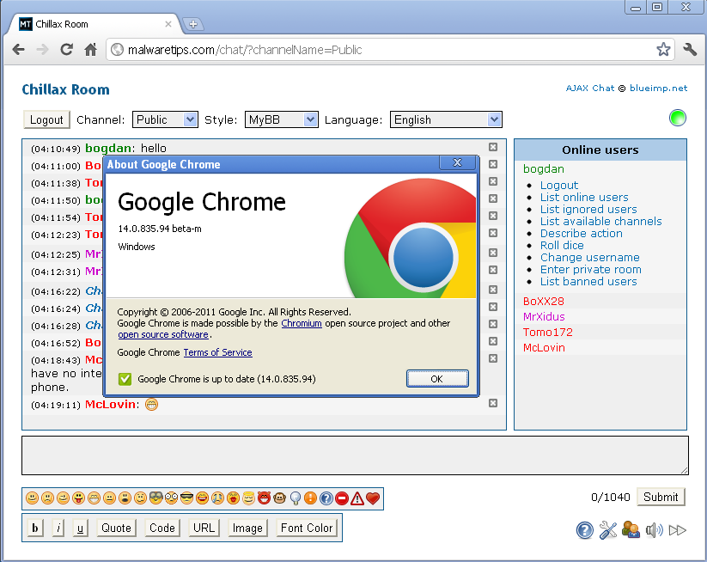Click the Quote BBCode button
707x562 pixels.
click(116, 528)
